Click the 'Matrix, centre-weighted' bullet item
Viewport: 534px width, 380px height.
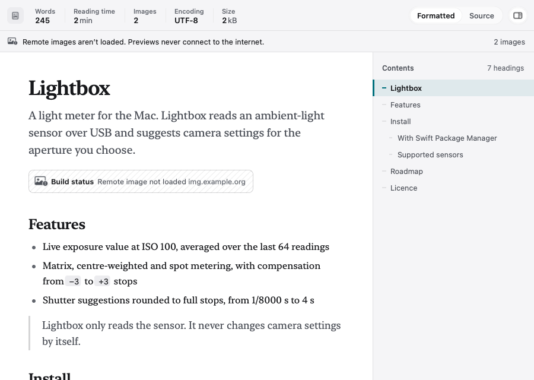(182, 273)
